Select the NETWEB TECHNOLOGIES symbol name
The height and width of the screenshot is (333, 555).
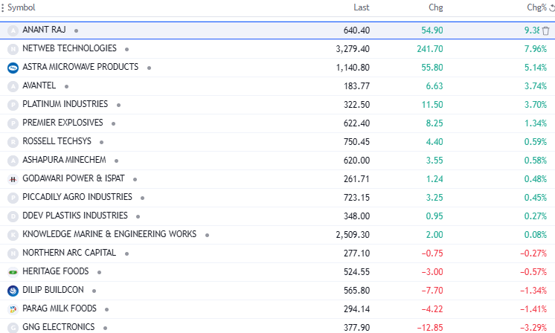[x=69, y=48]
